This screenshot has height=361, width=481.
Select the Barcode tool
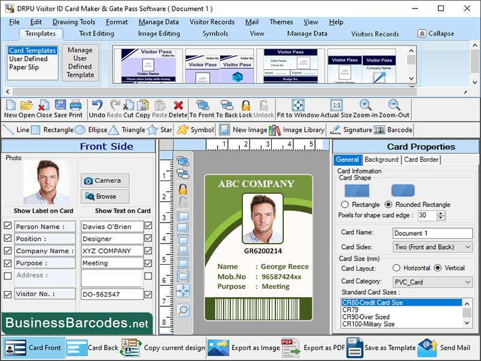(x=396, y=129)
